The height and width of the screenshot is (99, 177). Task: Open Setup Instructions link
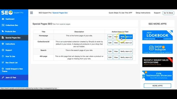(143, 13)
